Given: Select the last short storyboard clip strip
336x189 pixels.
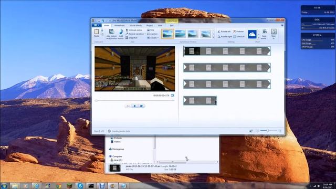Looking at the screenshot, I should coord(200,100).
